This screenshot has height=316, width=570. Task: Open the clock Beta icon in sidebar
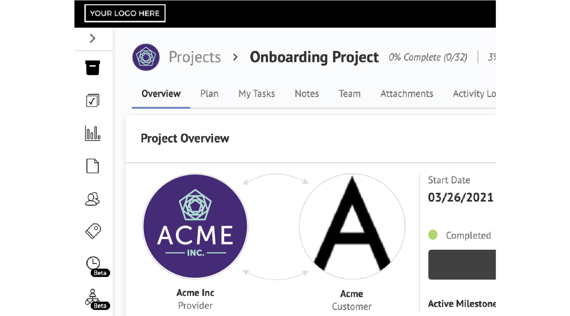93,263
